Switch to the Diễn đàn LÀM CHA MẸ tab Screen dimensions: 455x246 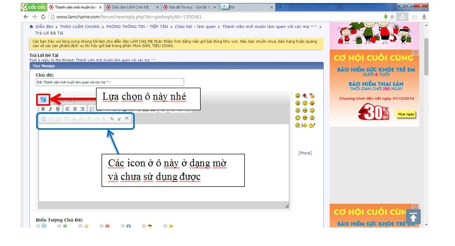click(131, 8)
